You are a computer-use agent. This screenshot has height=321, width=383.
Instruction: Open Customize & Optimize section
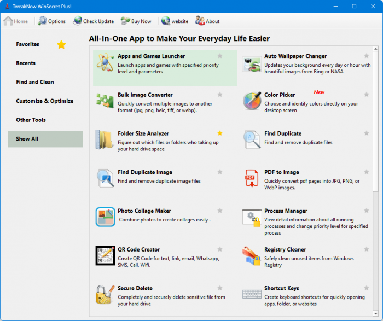(x=44, y=101)
